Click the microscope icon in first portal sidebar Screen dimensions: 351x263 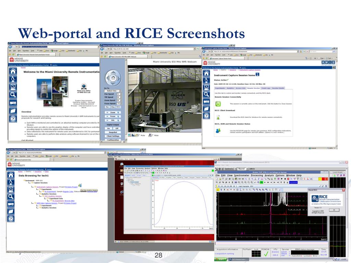13,79
